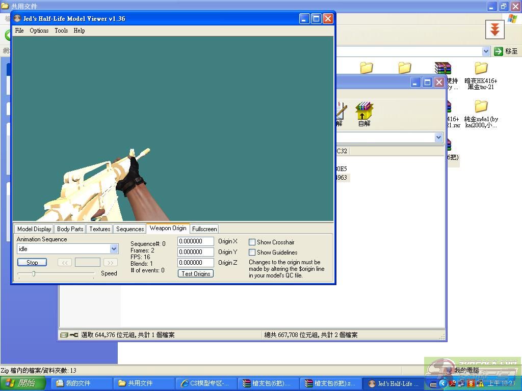Viewport: 522px width, 391px height.
Task: Click the Origin X input field
Action: coord(195,241)
